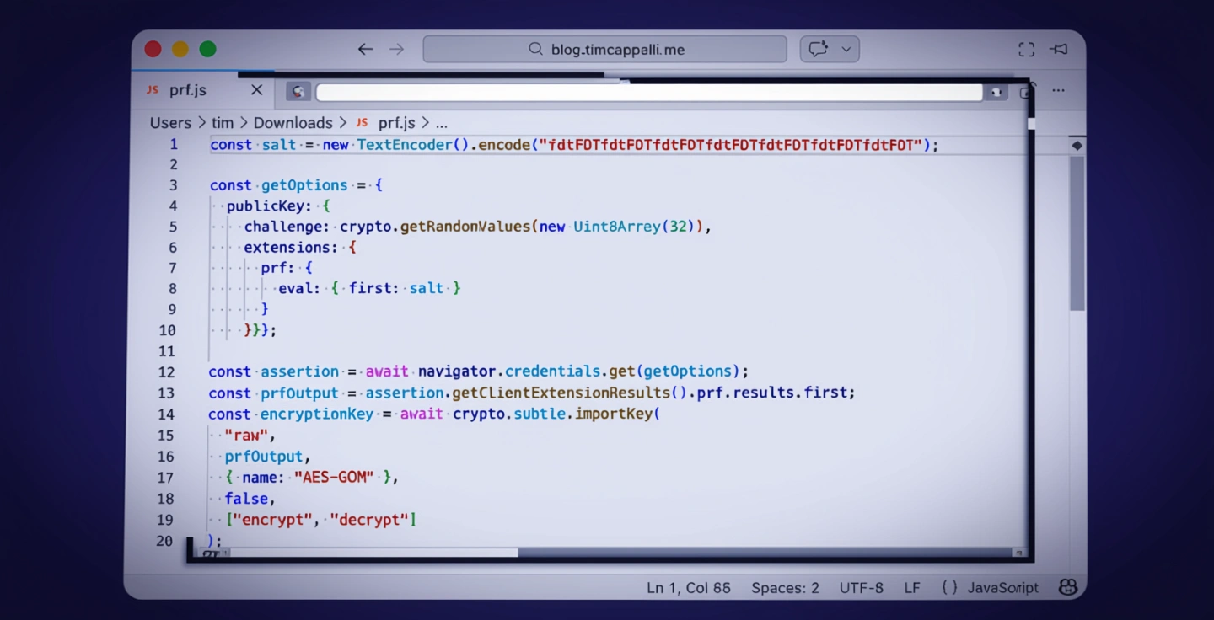Viewport: 1214px width, 620px height.
Task: Click the back navigation arrow
Action: click(x=365, y=50)
